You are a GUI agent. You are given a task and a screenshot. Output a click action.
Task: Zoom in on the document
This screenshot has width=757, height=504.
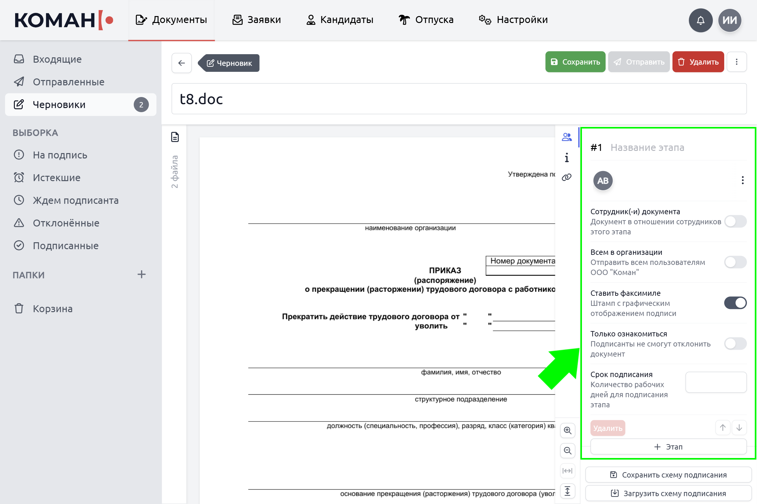567,430
